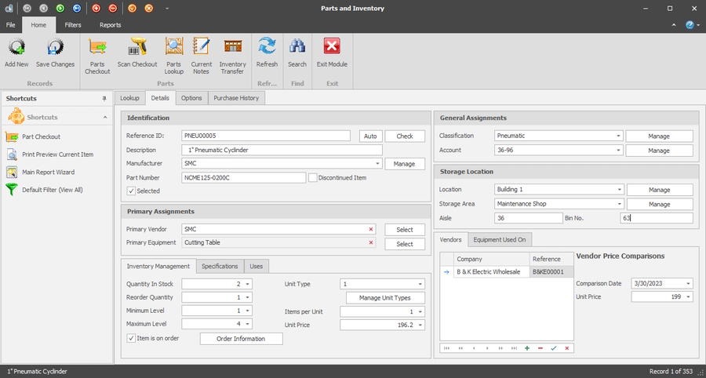The image size is (706, 378).
Task: Open the Manufacturer dropdown
Action: pos(377,164)
